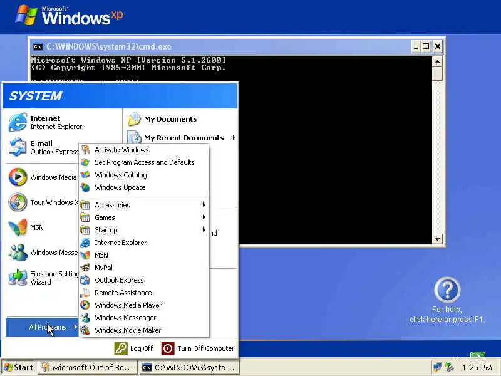Click Log Off button
This screenshot has width=501, height=376.
[134, 348]
